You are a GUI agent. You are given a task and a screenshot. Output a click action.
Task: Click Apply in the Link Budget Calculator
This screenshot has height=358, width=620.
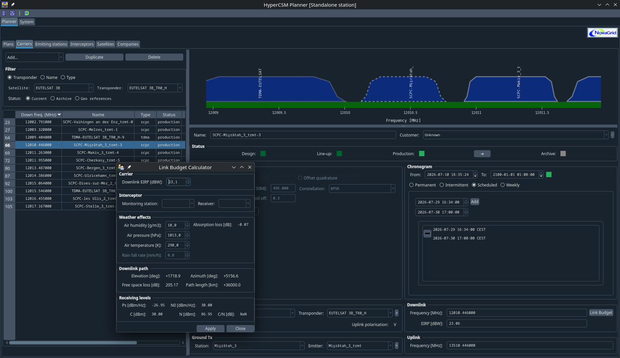coord(210,329)
